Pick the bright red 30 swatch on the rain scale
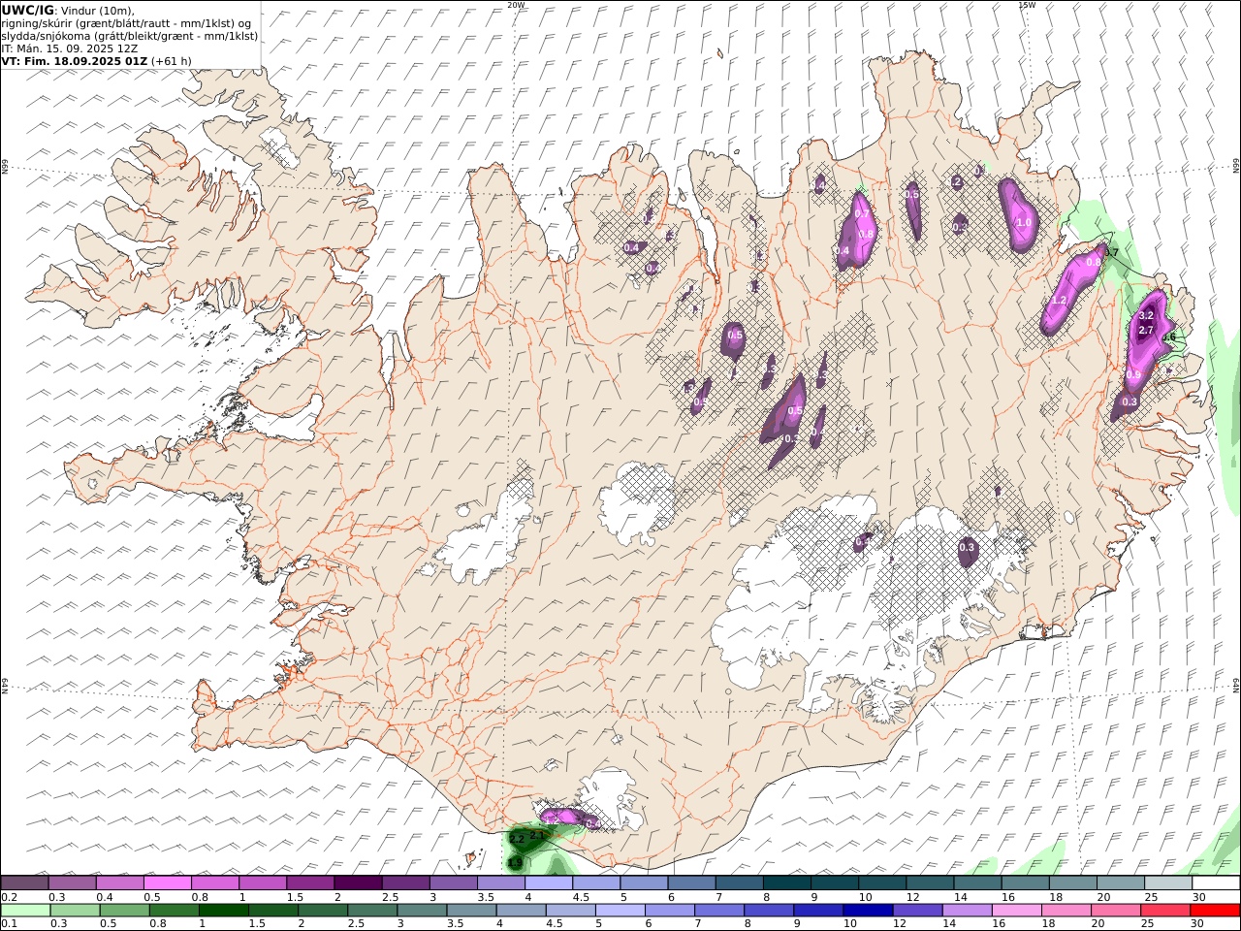This screenshot has width=1241, height=931. click(1215, 910)
